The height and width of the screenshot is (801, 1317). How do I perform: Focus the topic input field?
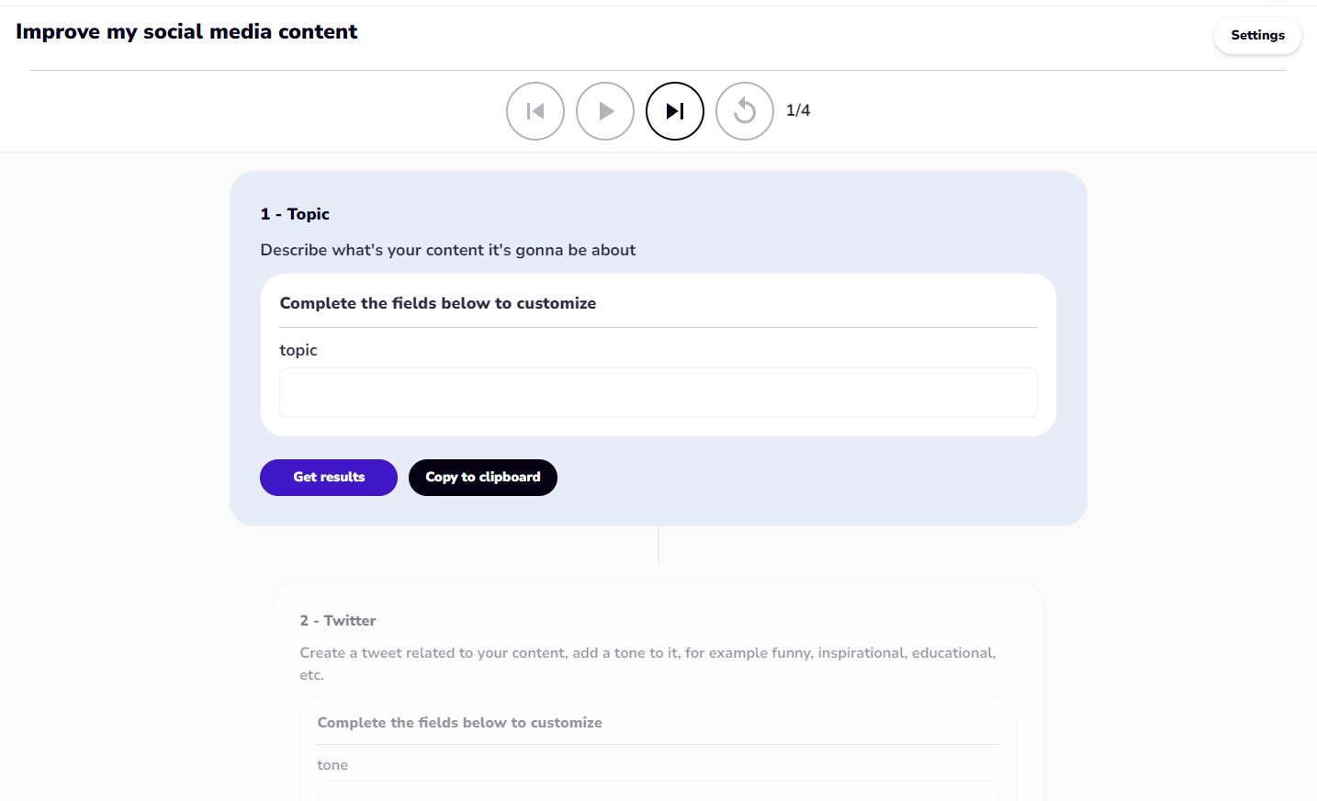658,393
